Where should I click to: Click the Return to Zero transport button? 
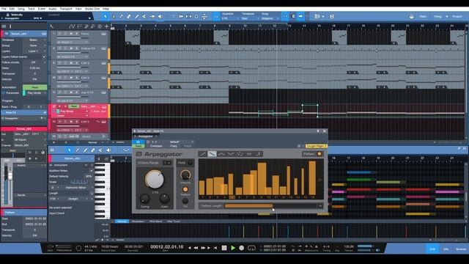click(x=215, y=248)
